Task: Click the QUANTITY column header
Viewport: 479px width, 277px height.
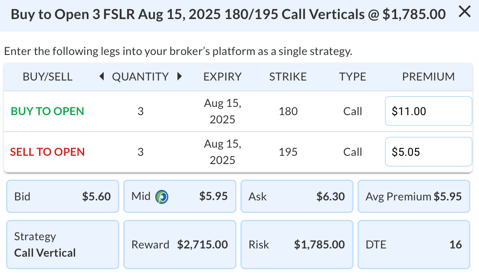Action: click(140, 77)
